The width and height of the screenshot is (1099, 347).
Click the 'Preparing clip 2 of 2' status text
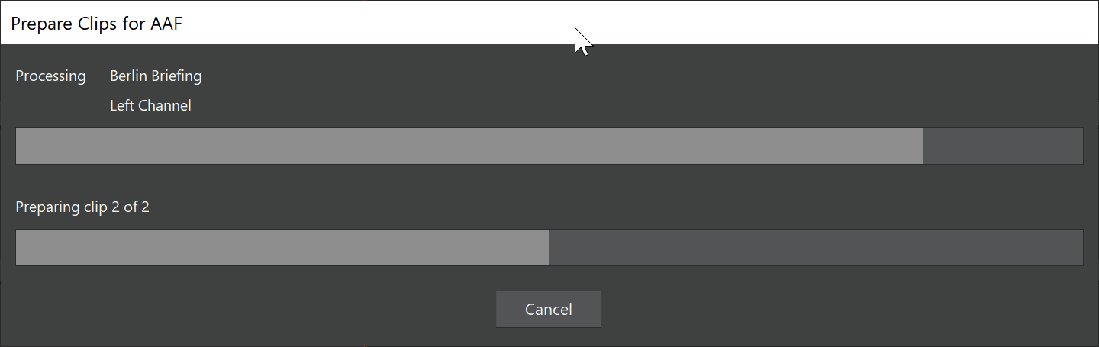(x=82, y=207)
